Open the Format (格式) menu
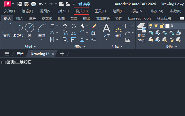Screen dimensions: 185x116 pyautogui.click(x=81, y=11)
